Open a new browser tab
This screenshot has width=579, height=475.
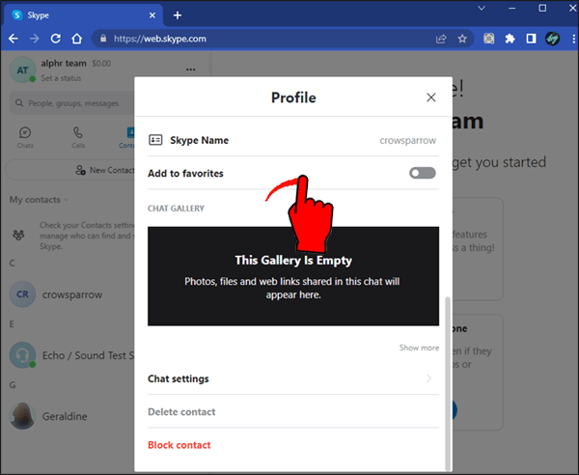click(178, 15)
